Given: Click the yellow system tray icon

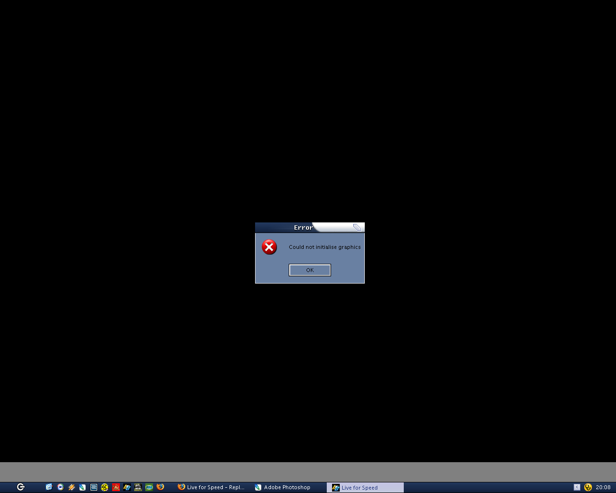Looking at the screenshot, I should coord(588,487).
